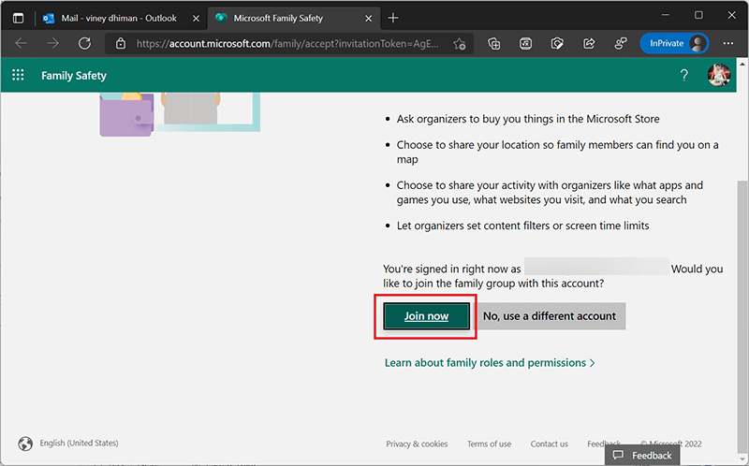Open Privacy & cookies link
Viewport: 749px width, 466px height.
point(417,444)
